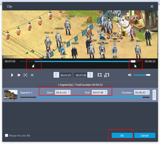Click the play-segment bracket icon
The height and width of the screenshot is (144, 160).
click(25, 75)
